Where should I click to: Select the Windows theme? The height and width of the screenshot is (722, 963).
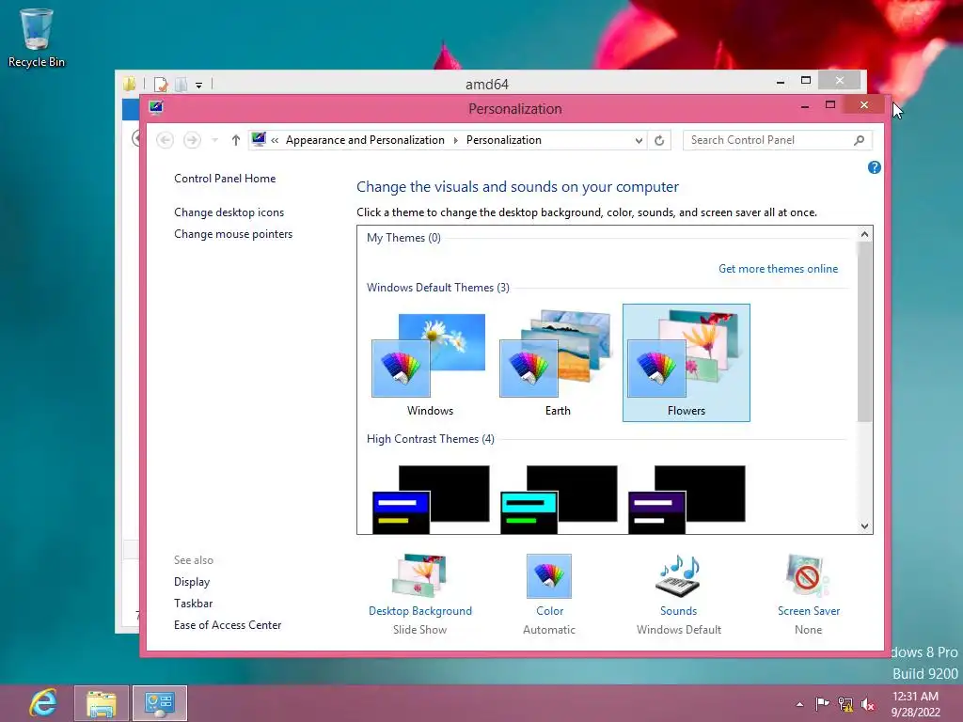429,363
